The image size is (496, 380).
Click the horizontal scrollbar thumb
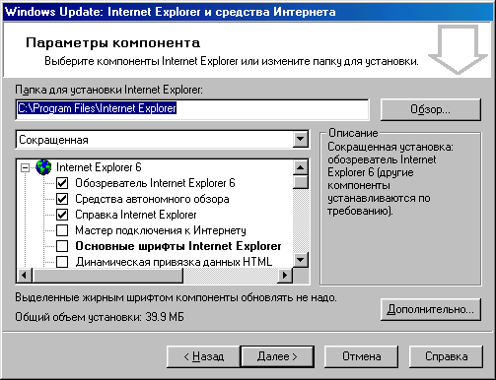(107, 276)
